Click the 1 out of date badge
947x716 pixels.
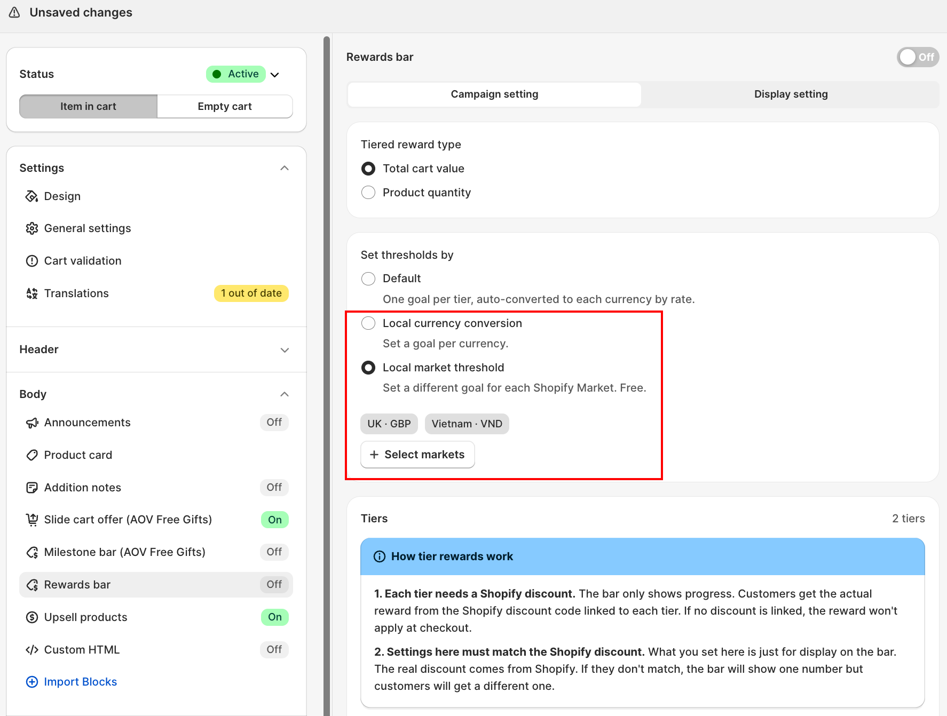tap(251, 293)
